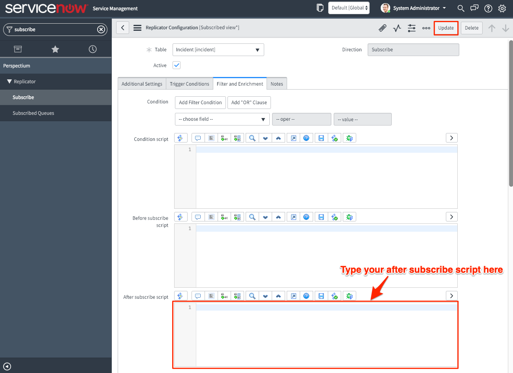Find previous in Before subscribe script toolbar

pyautogui.click(x=278, y=217)
